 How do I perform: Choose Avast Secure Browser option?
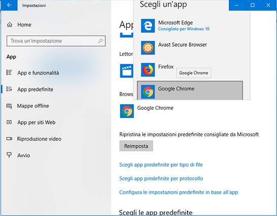(x=190, y=48)
